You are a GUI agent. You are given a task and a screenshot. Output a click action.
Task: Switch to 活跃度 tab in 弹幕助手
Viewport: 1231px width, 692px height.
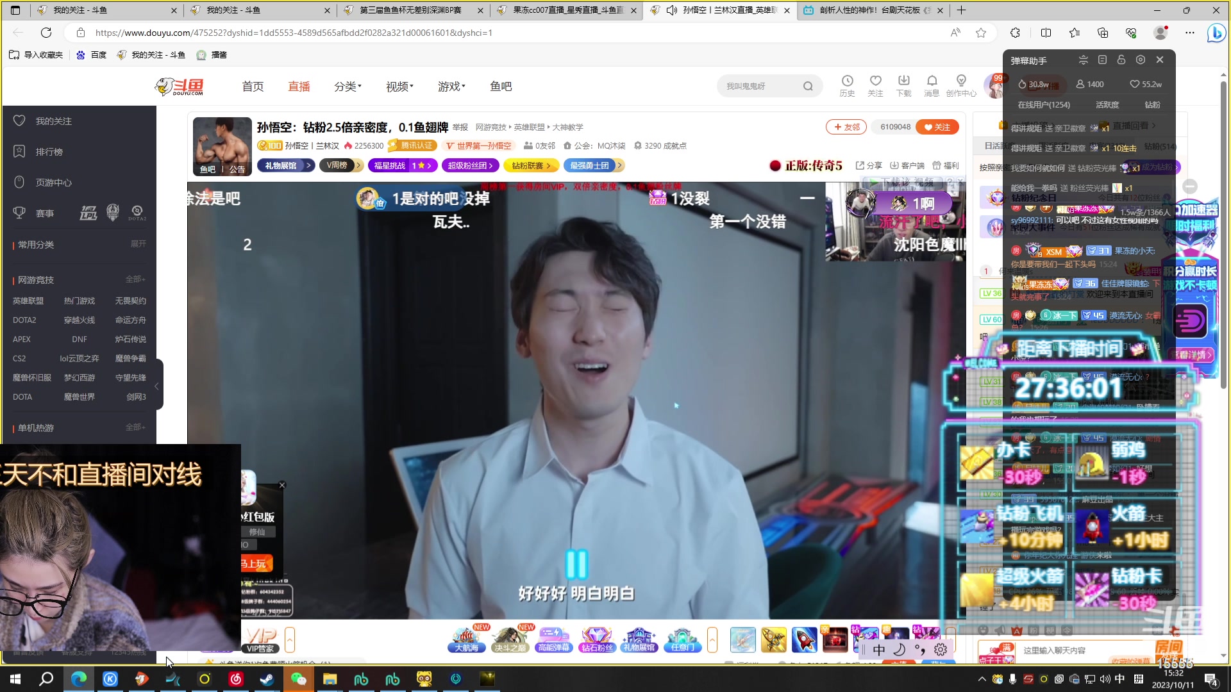coord(1107,104)
